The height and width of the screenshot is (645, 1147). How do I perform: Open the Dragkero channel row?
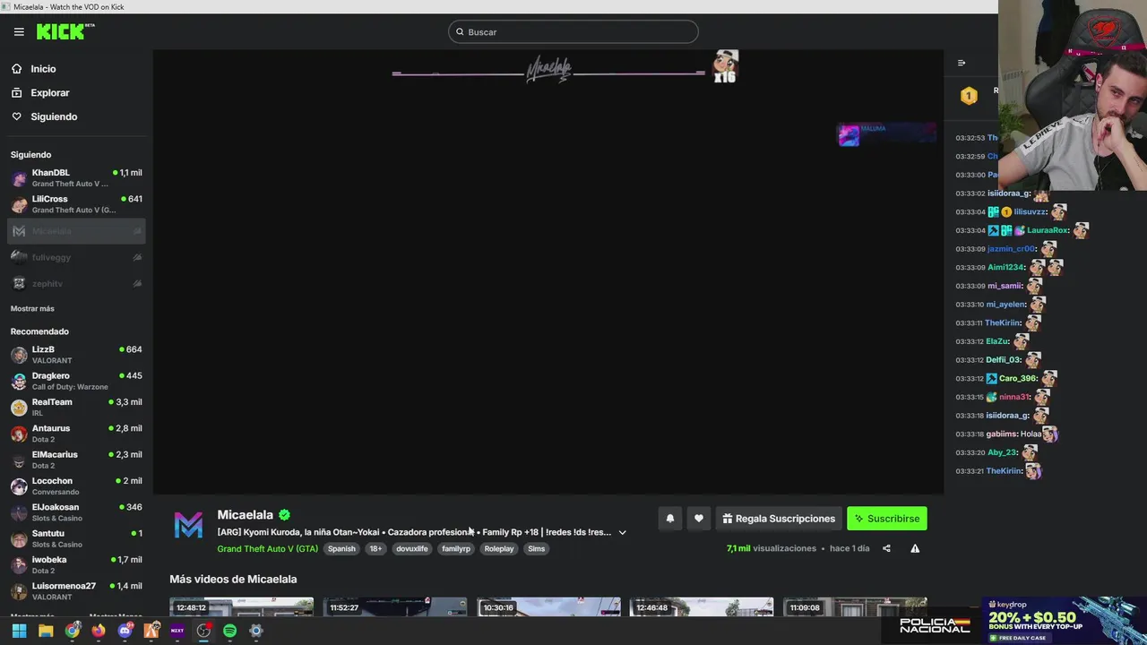(x=76, y=381)
